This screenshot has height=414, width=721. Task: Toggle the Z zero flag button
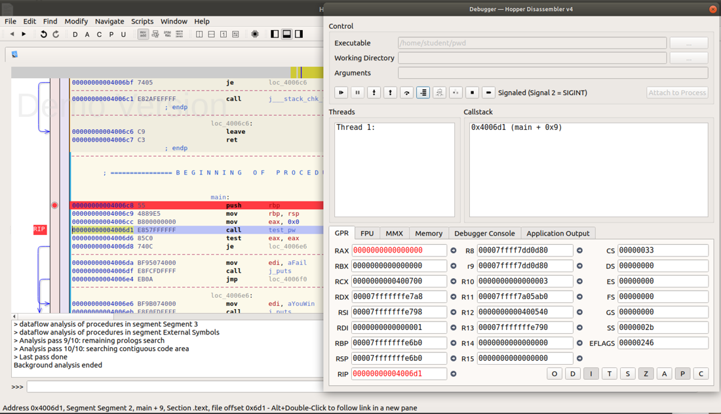click(x=646, y=373)
